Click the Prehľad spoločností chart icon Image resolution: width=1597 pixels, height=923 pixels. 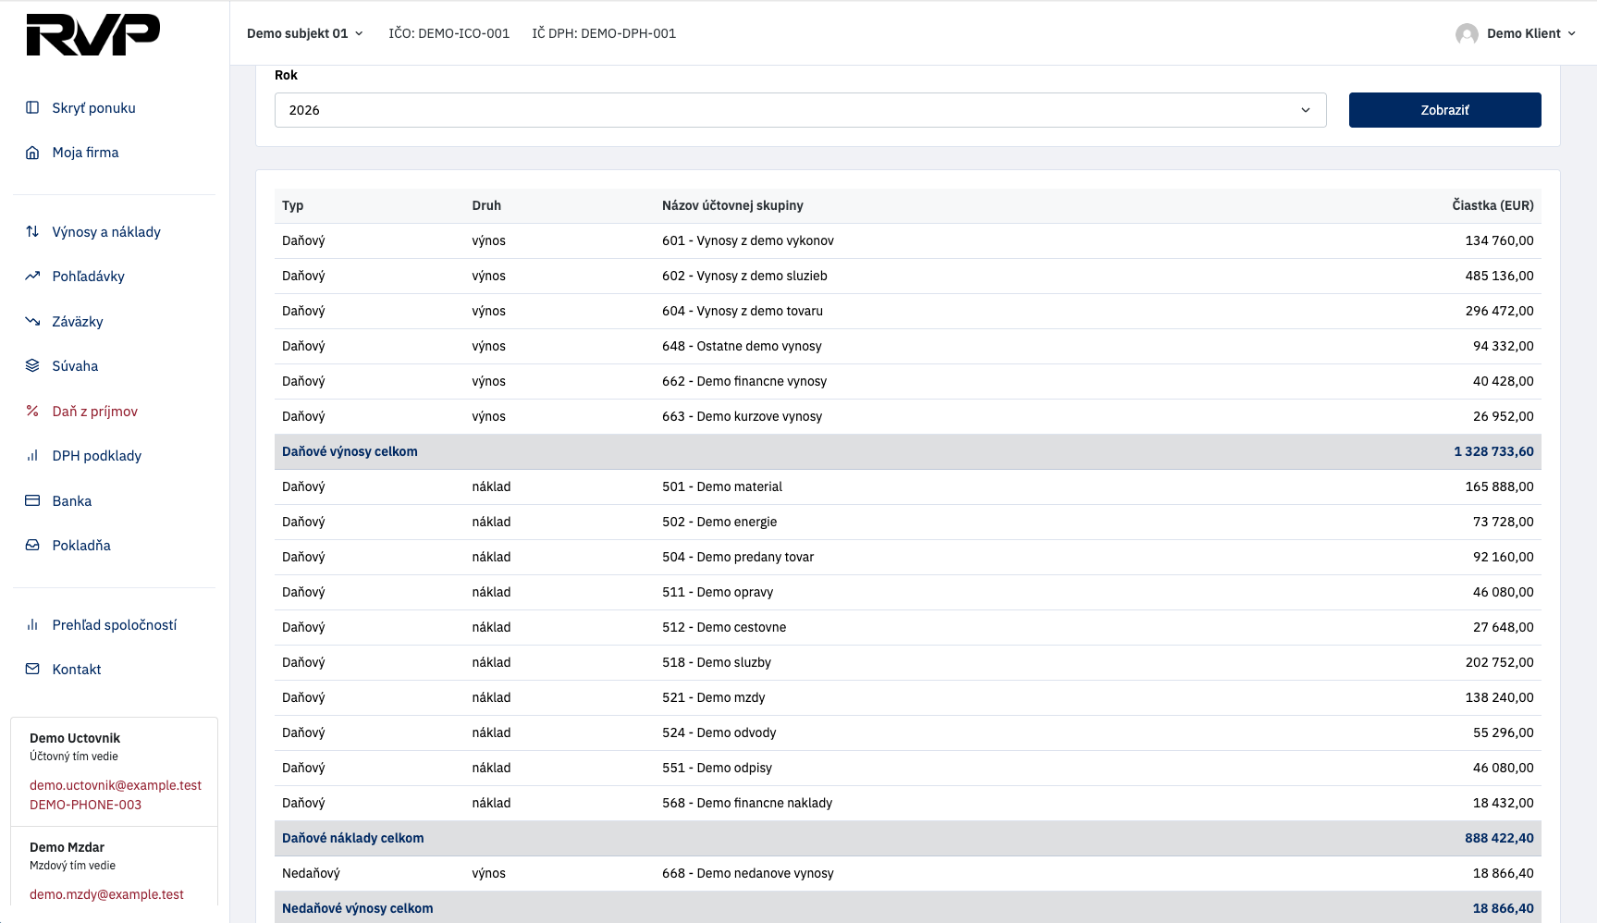click(32, 624)
